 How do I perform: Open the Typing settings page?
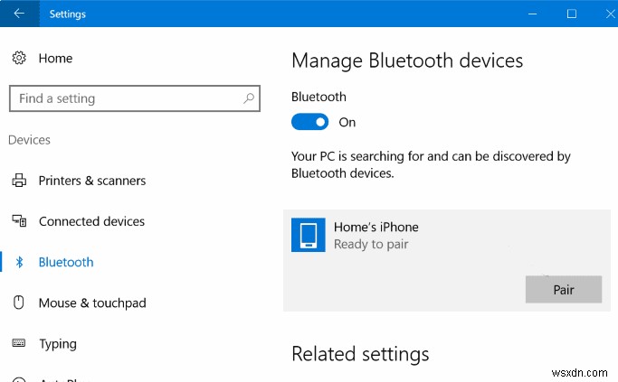click(x=57, y=344)
